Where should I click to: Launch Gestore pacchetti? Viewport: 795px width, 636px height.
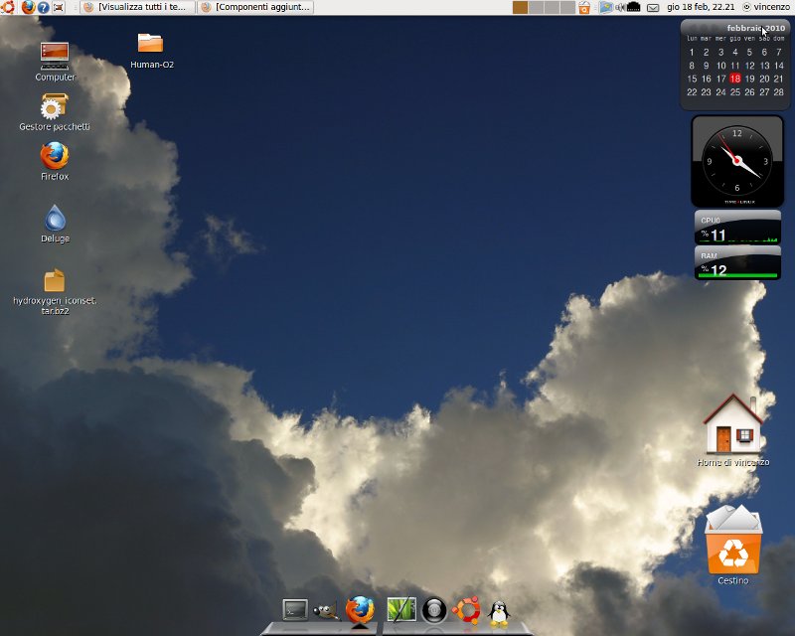55,112
